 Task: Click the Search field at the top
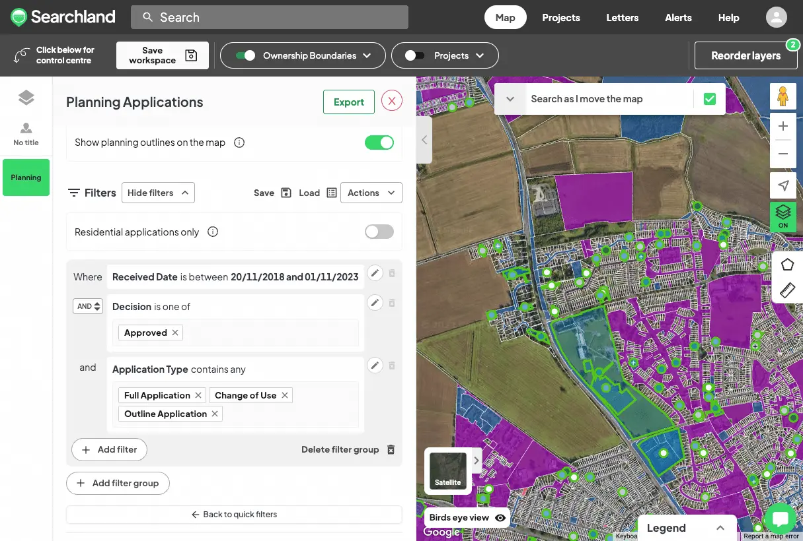[269, 17]
